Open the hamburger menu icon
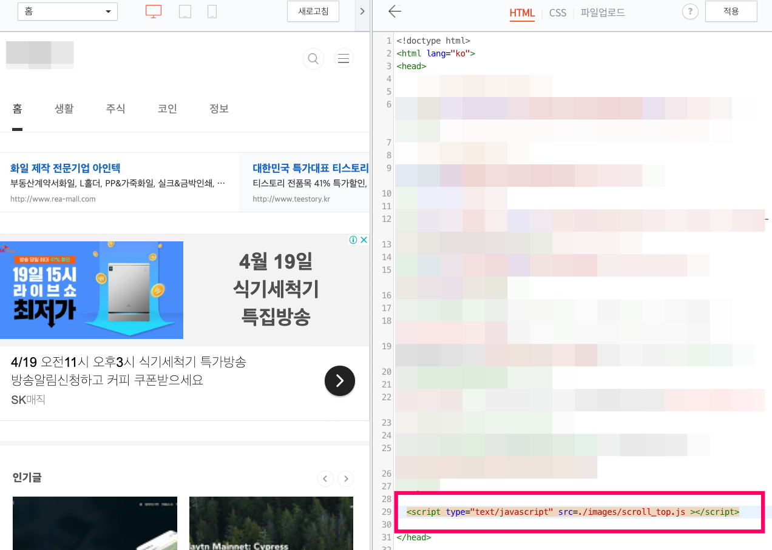 pyautogui.click(x=344, y=58)
